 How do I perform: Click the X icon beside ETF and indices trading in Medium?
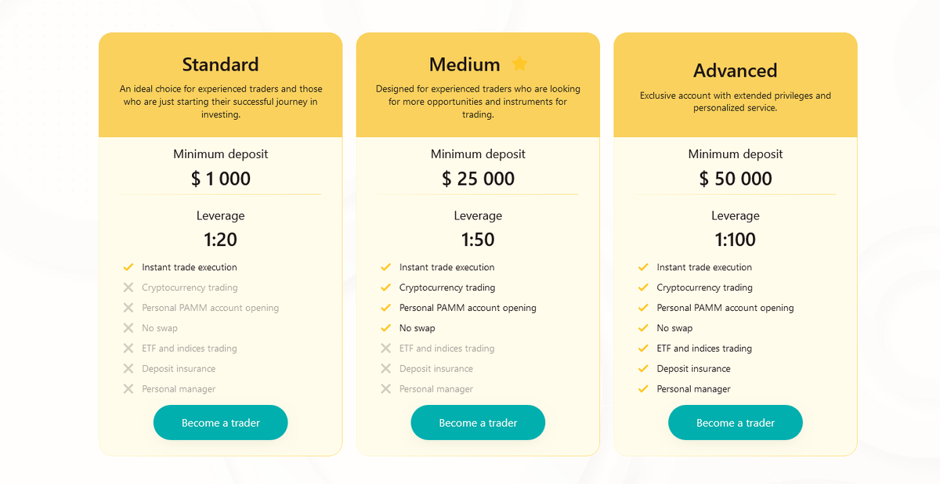click(x=385, y=348)
